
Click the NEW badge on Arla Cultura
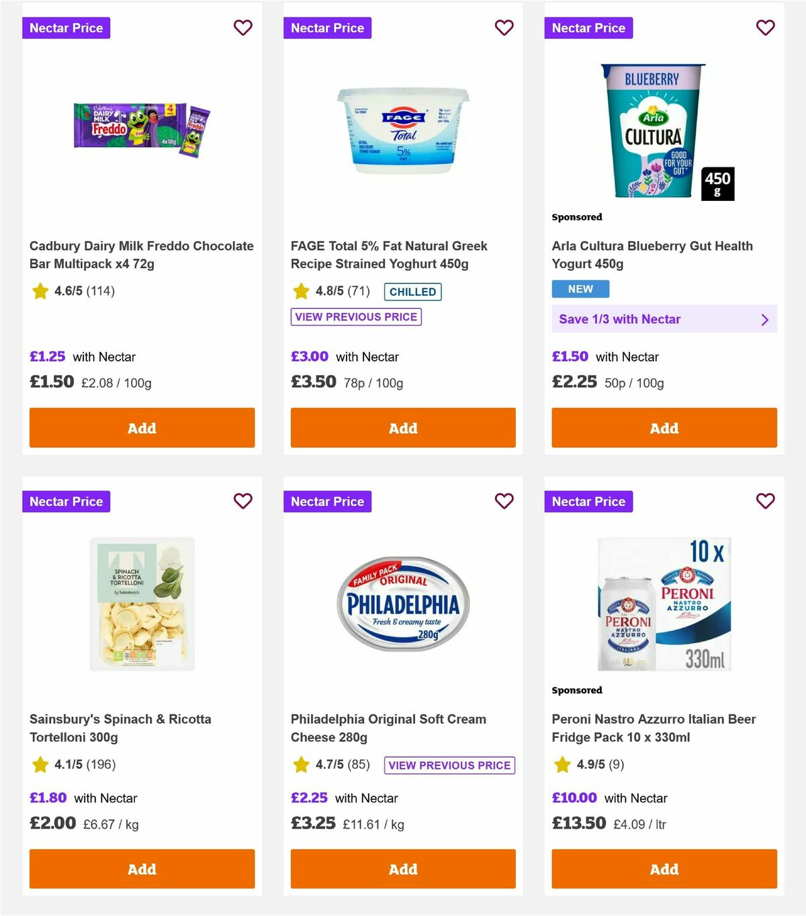pyautogui.click(x=580, y=288)
